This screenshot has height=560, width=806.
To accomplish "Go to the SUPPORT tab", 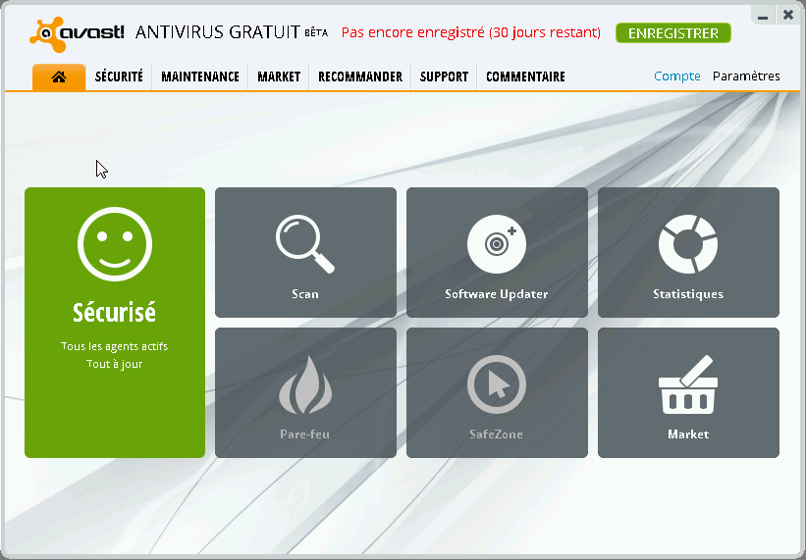I will coord(444,76).
